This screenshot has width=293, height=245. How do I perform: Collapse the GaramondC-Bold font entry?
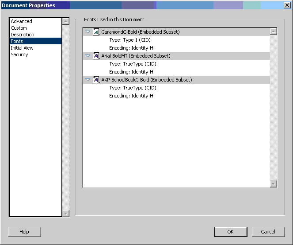[88, 32]
